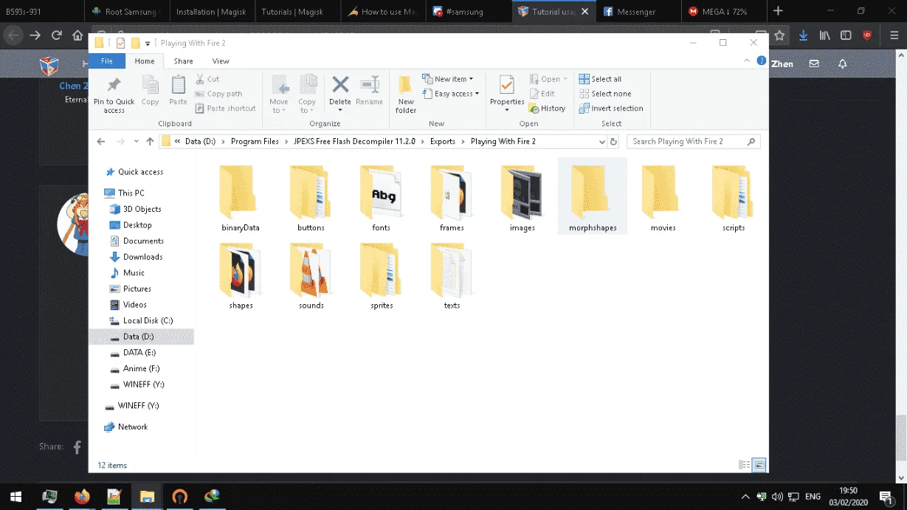
Task: Select the scripts folder
Action: tap(734, 199)
